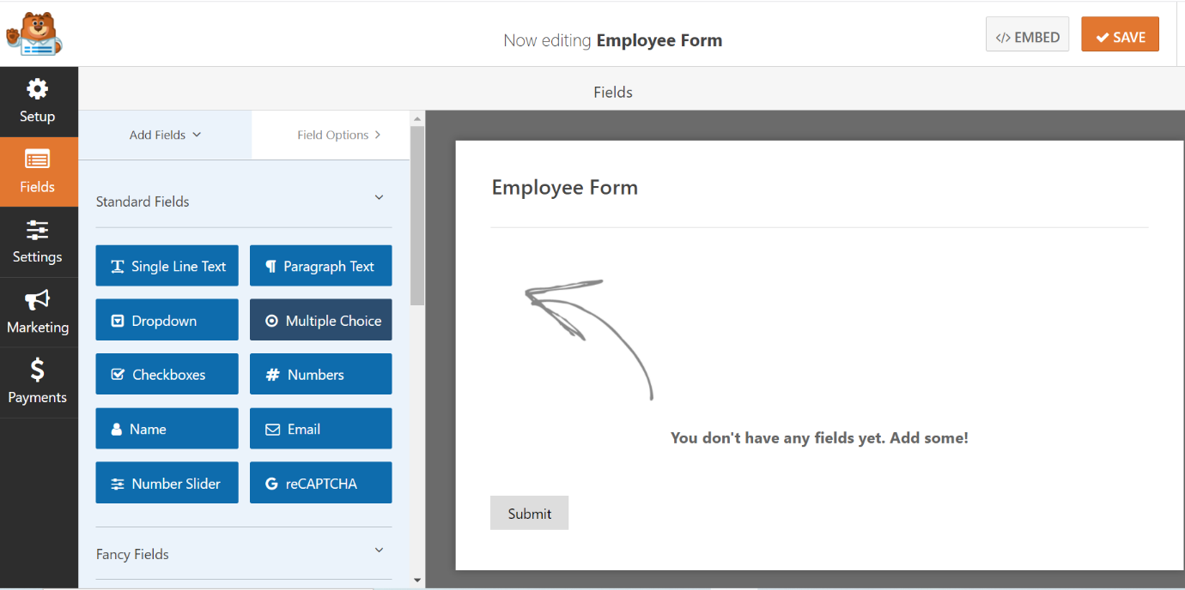Collapse the Standard Fields section
This screenshot has width=1185, height=590.
[x=379, y=198]
